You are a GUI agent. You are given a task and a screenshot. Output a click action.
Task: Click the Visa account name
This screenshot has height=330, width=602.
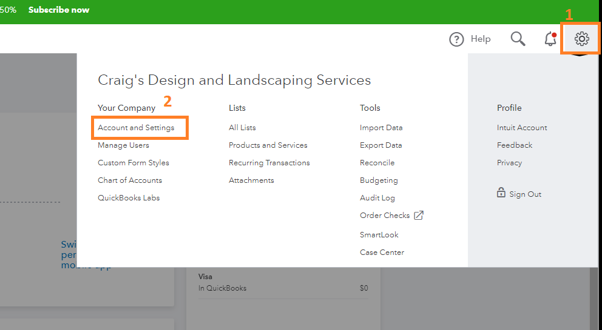(205, 276)
